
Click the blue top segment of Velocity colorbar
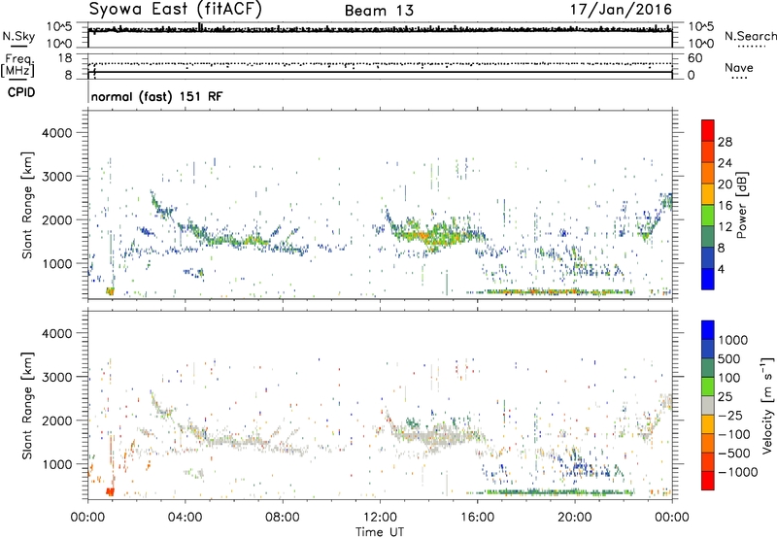(x=708, y=330)
